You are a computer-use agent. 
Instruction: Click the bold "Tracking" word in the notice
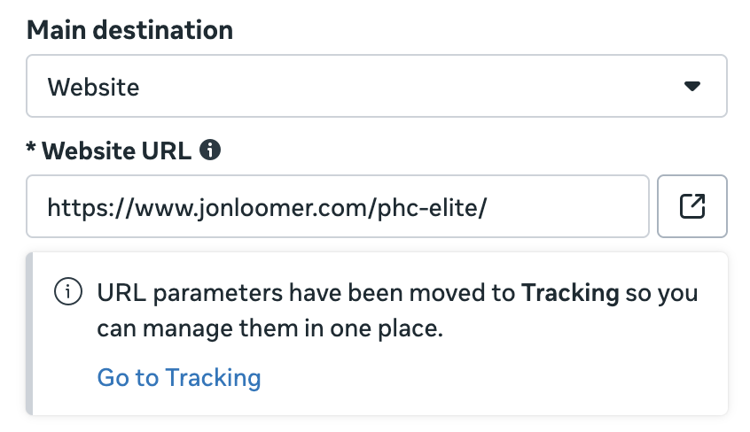(x=570, y=293)
